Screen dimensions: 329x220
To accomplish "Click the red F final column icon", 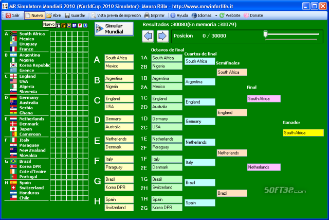I will (x=80, y=25).
